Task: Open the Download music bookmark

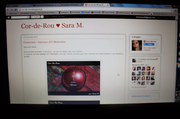Action: pos(159,14)
